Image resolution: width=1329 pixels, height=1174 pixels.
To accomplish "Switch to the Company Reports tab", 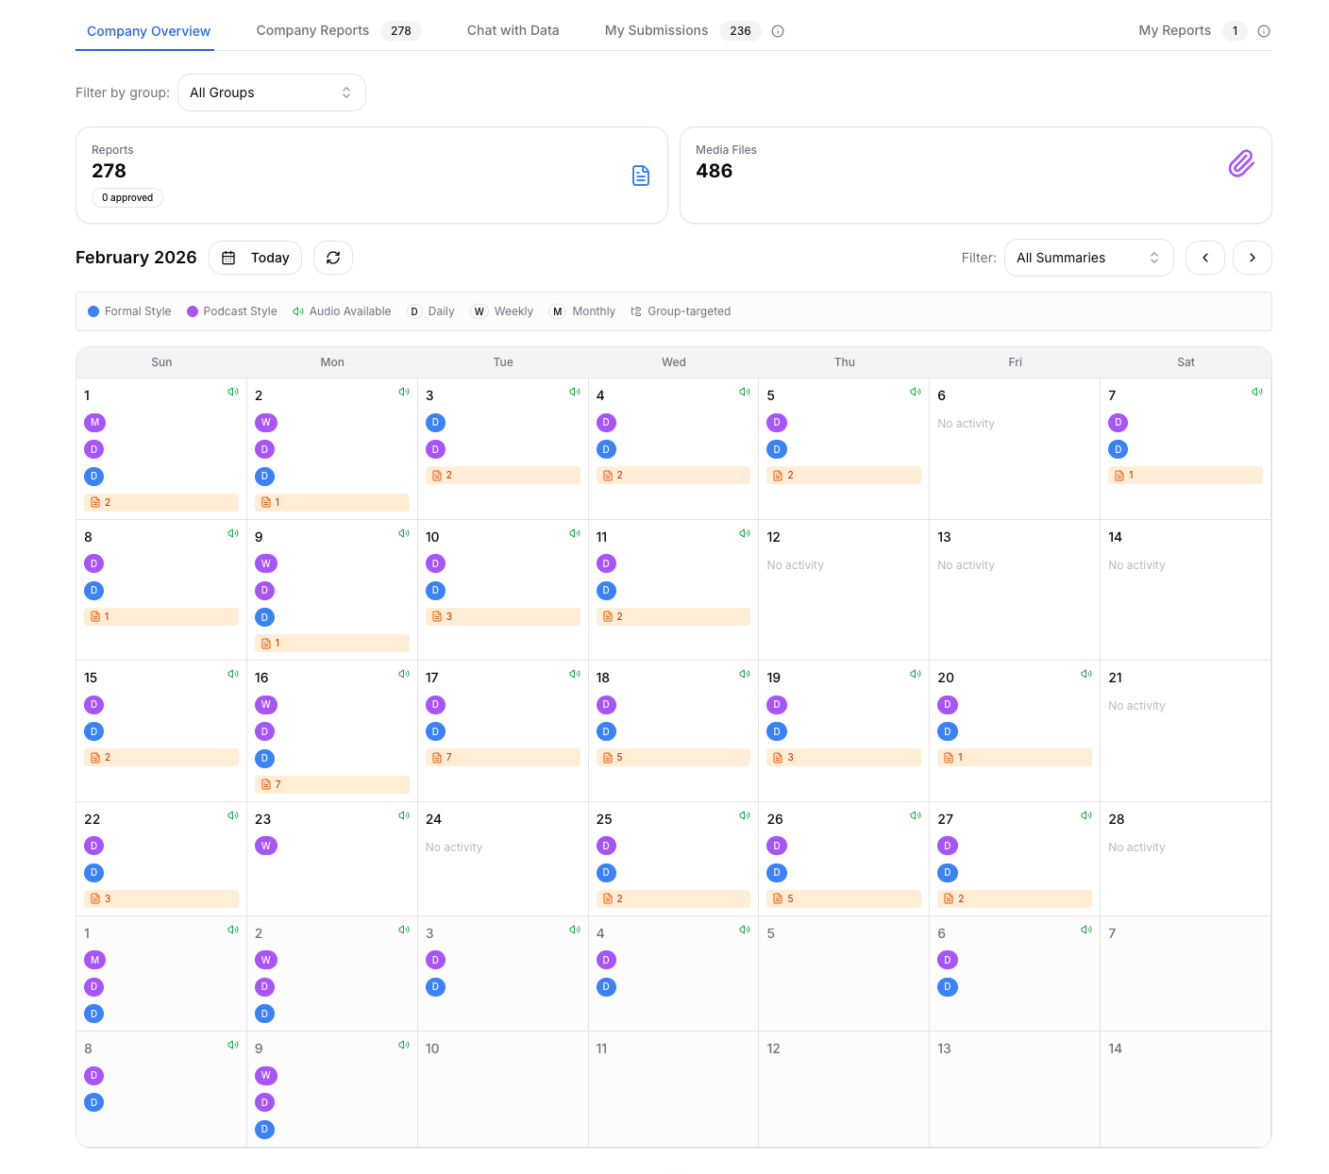I will [x=338, y=30].
